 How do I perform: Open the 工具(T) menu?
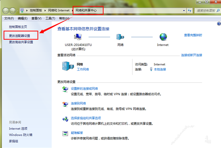(50, 18)
